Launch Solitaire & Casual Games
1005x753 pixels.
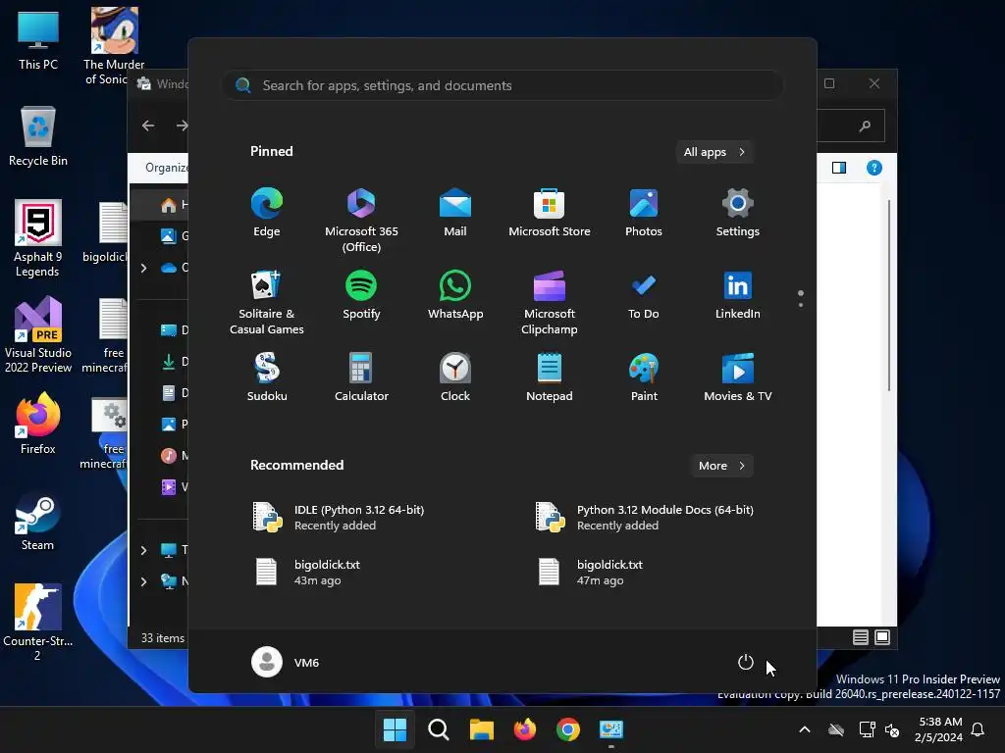[267, 302]
